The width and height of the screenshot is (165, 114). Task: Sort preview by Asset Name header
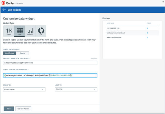(110, 23)
